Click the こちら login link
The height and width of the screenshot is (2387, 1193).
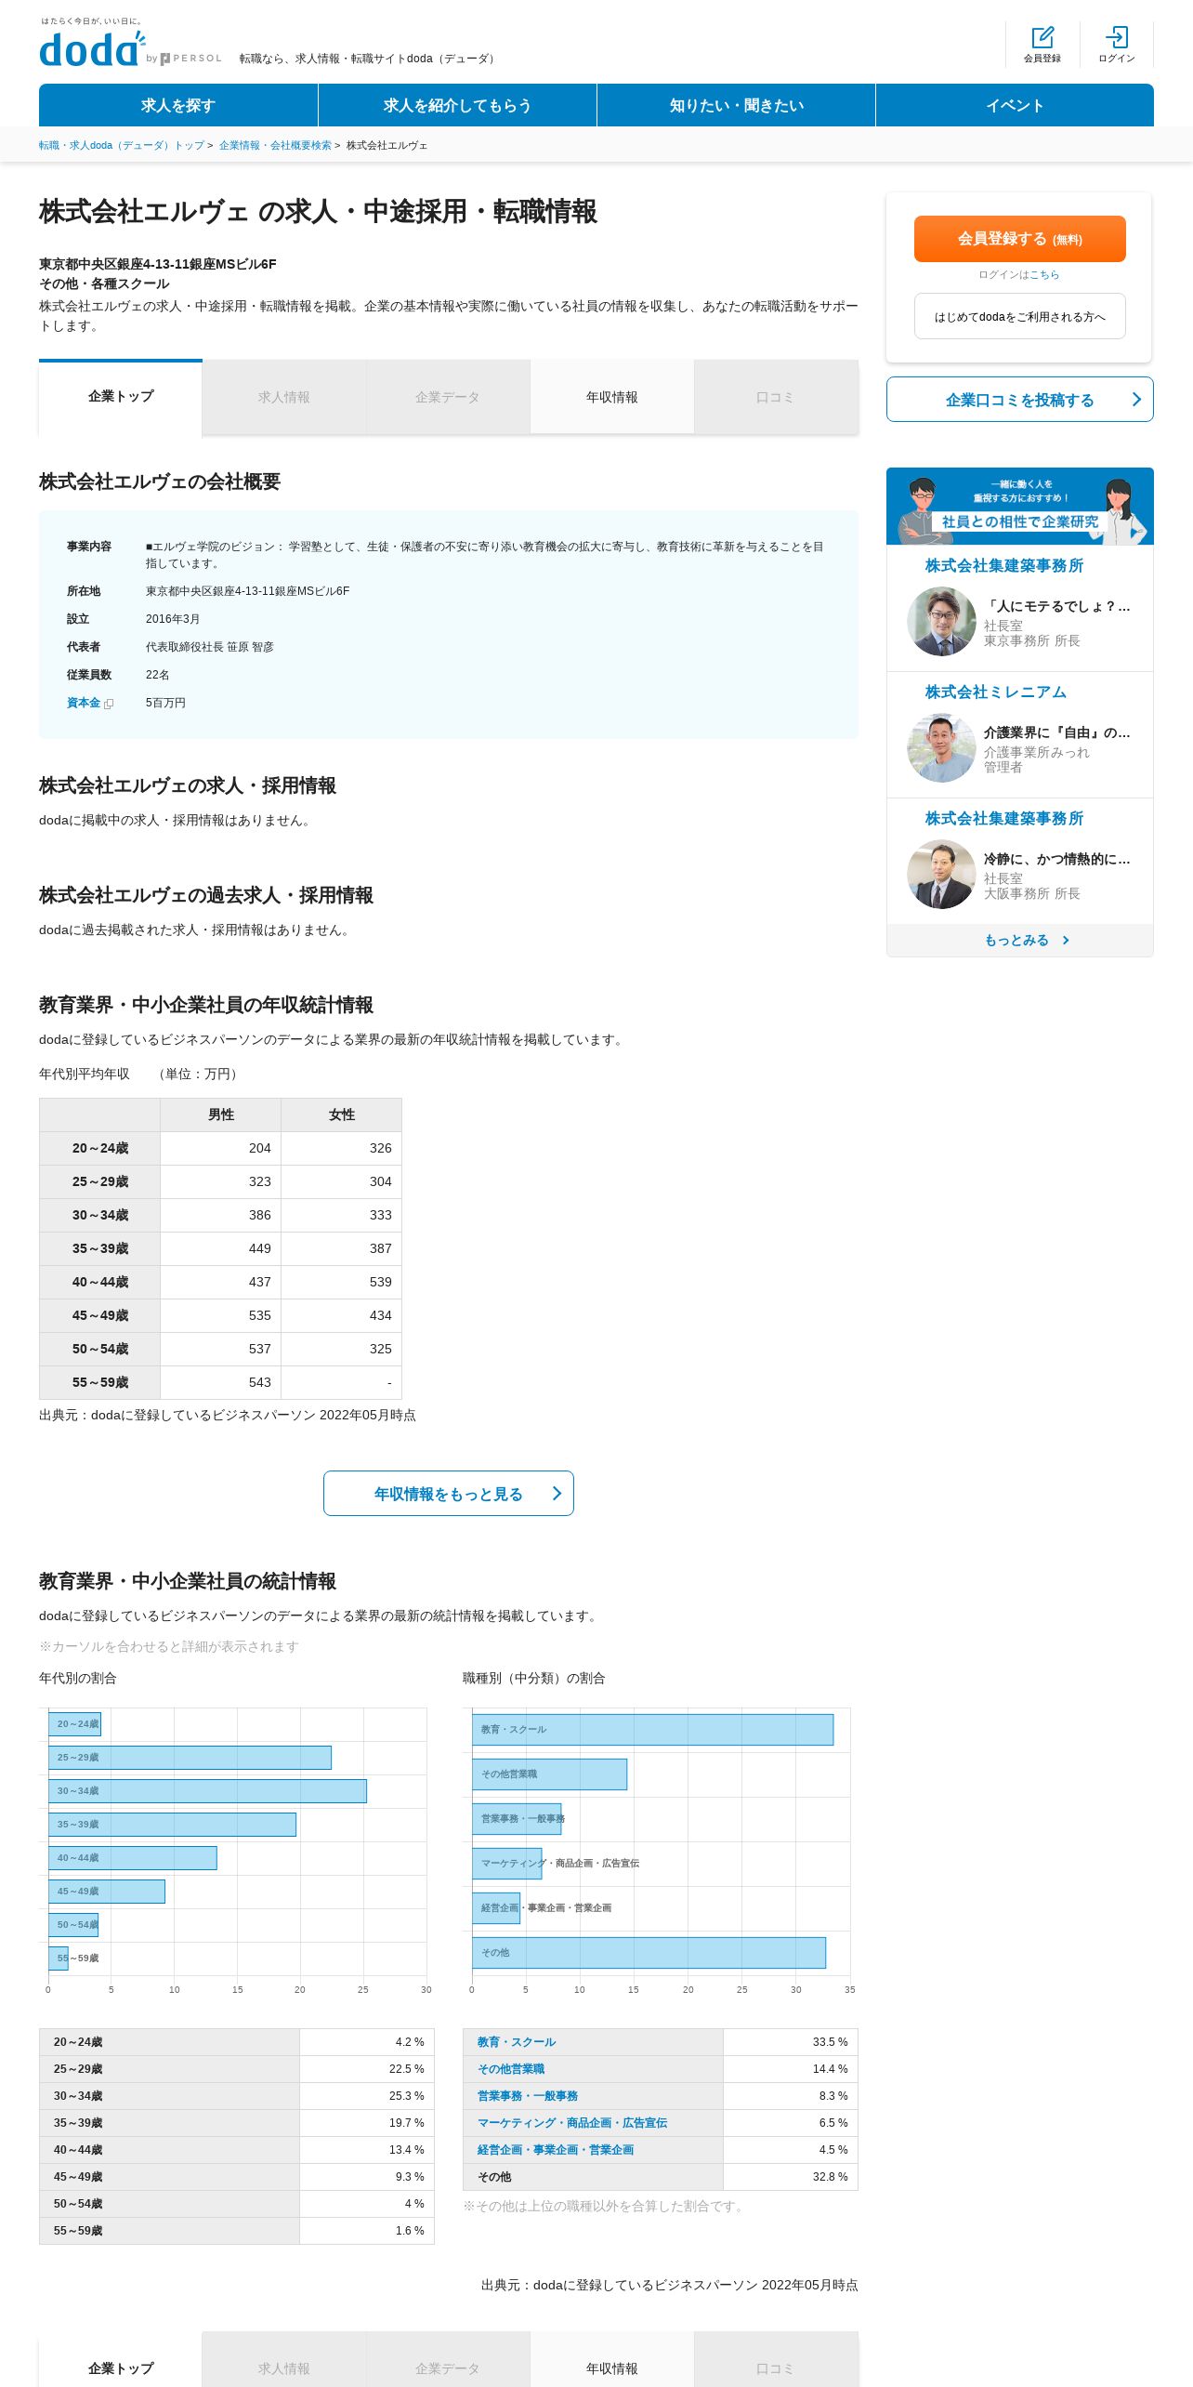1044,275
